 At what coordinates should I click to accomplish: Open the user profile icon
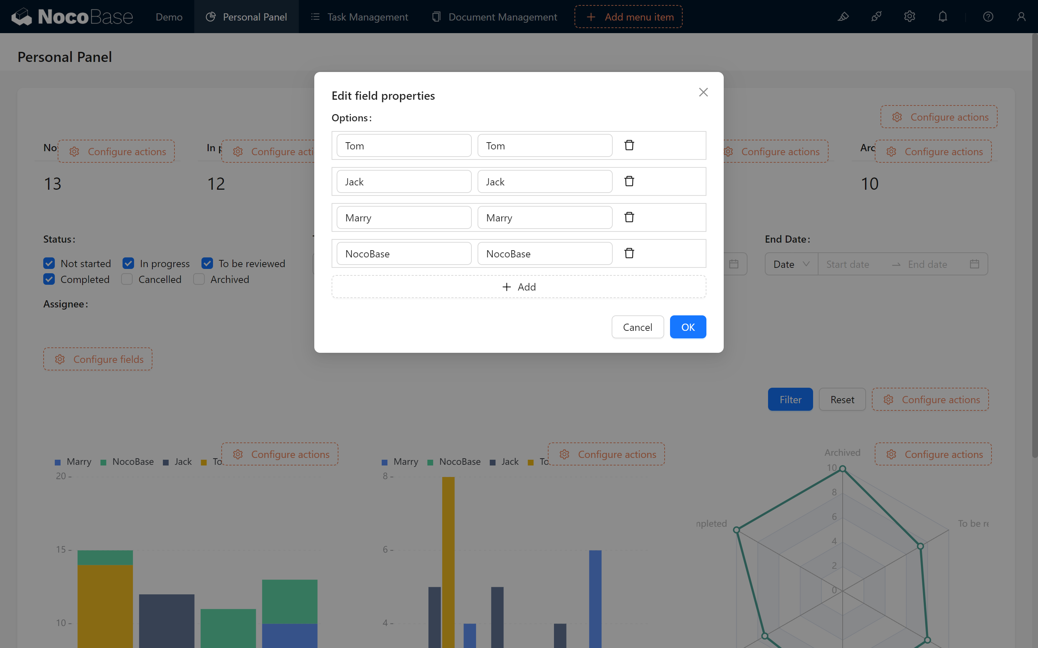point(1021,17)
